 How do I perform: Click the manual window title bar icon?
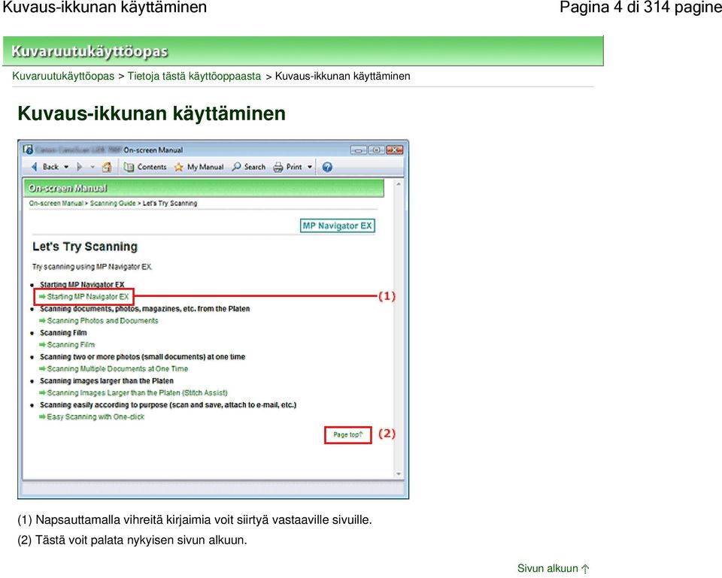click(28, 150)
